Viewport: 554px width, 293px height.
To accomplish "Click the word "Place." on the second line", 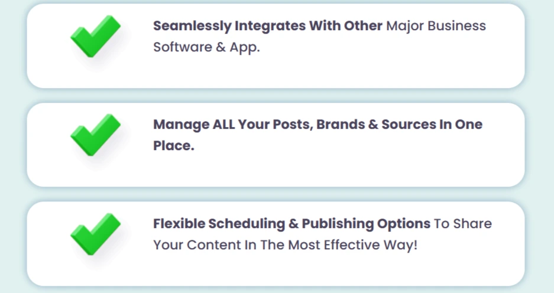I will coord(174,146).
